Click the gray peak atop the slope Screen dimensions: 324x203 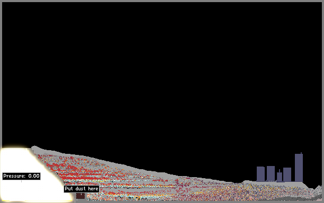tap(34, 148)
